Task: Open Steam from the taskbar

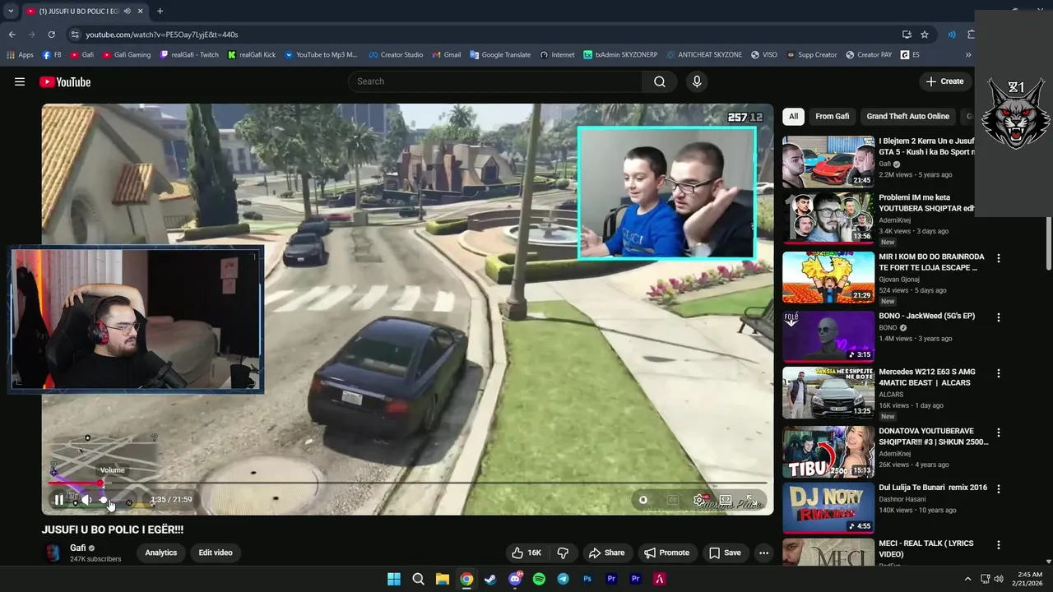Action: [490, 579]
